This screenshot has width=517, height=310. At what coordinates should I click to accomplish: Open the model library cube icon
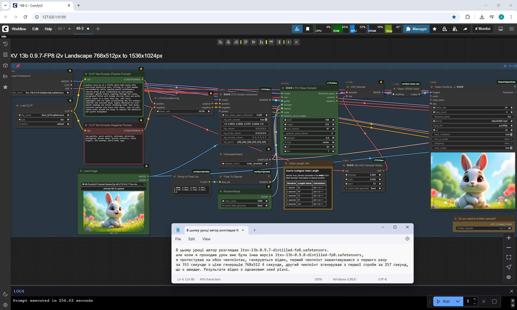[x=5, y=65]
